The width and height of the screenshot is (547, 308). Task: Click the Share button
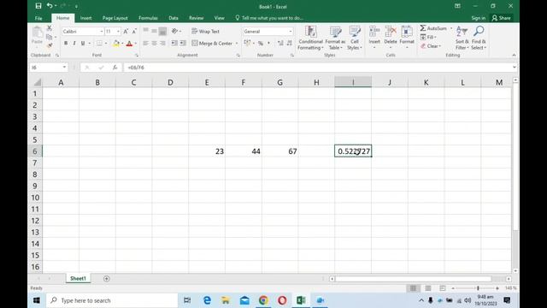502,18
